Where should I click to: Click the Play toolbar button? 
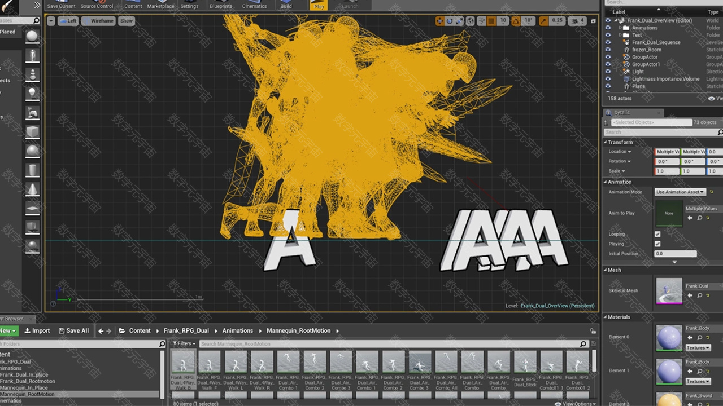pos(319,6)
